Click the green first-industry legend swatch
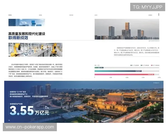This screenshot has height=134, width=168. coord(131,65)
